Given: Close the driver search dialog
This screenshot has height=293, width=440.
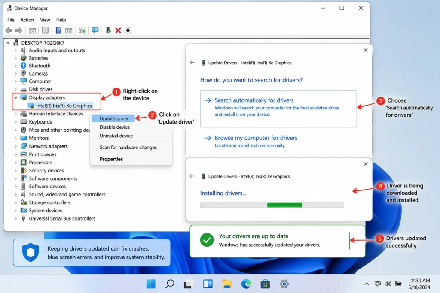Looking at the screenshot, I should [x=365, y=51].
